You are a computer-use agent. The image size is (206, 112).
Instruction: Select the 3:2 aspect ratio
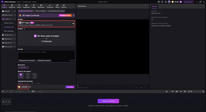pyautogui.click(x=35, y=76)
